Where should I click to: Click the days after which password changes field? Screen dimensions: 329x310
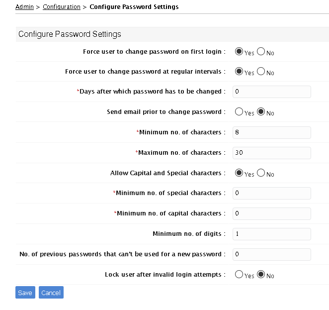[271, 92]
